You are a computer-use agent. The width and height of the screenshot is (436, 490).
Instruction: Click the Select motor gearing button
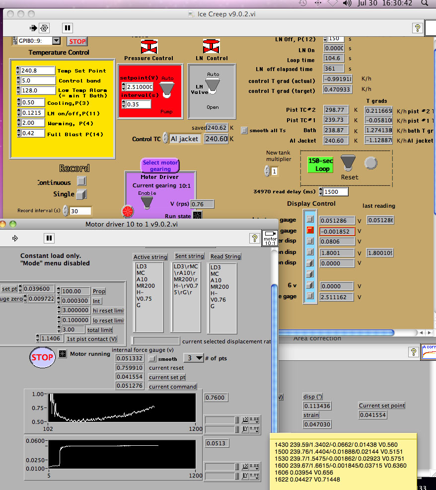pos(160,165)
